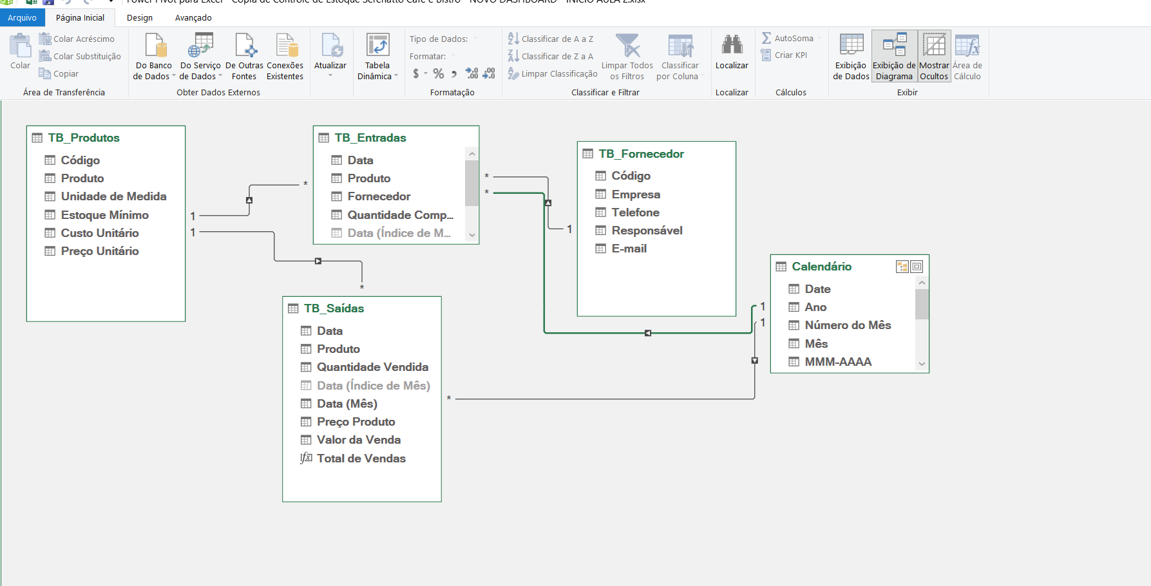Select Unidade de Medida field
The width and height of the screenshot is (1151, 586).
click(113, 196)
